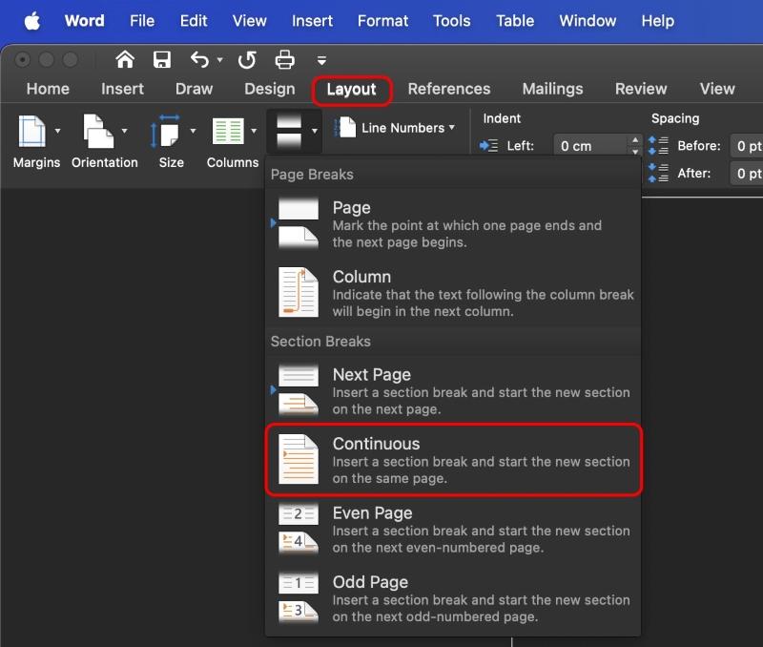
Task: Switch to the References ribbon tab
Action: click(x=449, y=89)
